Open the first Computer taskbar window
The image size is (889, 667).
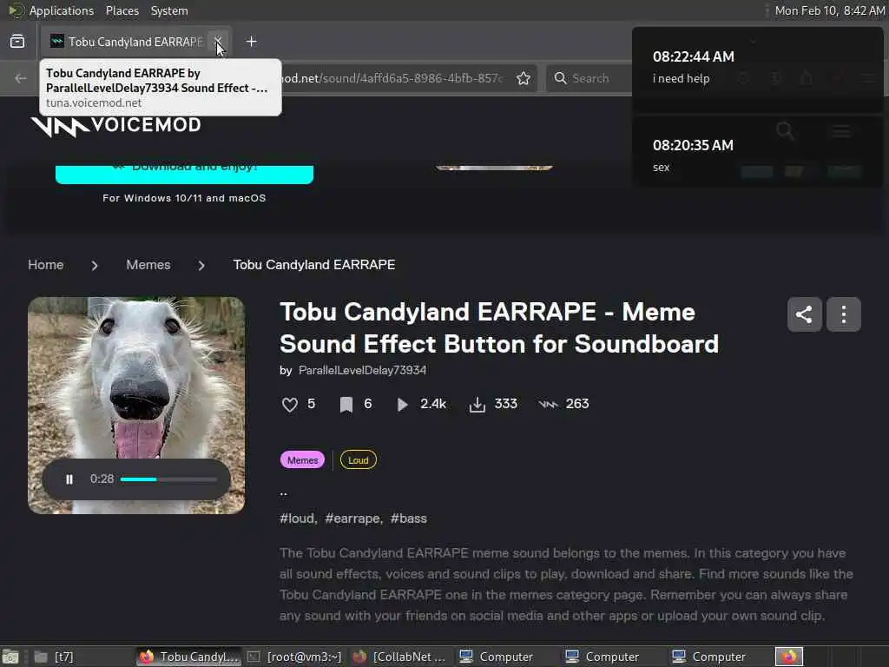(x=506, y=657)
